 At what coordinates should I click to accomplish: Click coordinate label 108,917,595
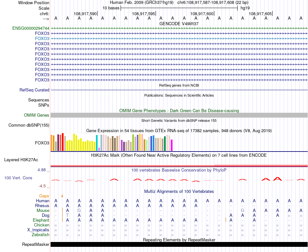point(144,14)
